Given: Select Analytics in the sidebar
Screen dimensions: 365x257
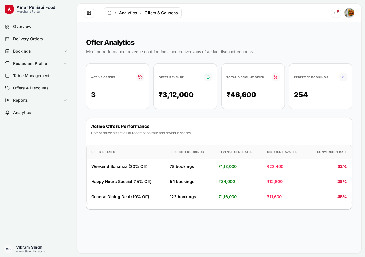Looking at the screenshot, I should tap(36, 113).
